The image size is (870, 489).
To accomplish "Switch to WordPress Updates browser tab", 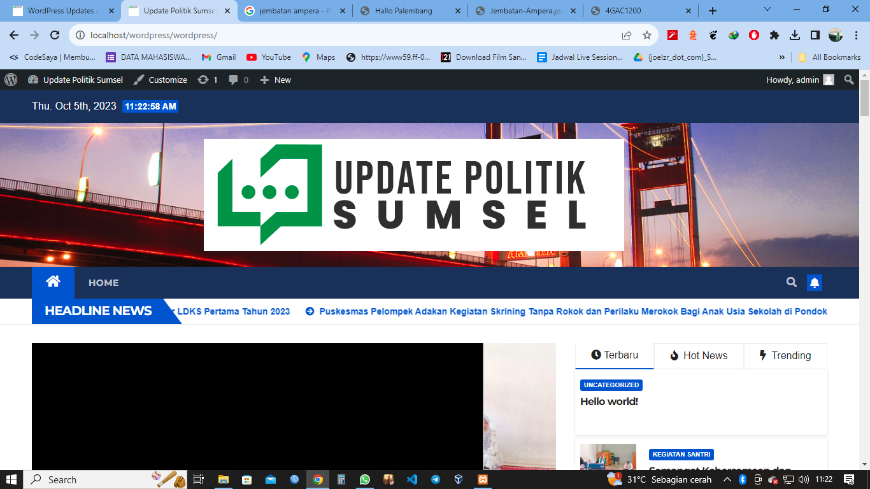I will click(62, 11).
